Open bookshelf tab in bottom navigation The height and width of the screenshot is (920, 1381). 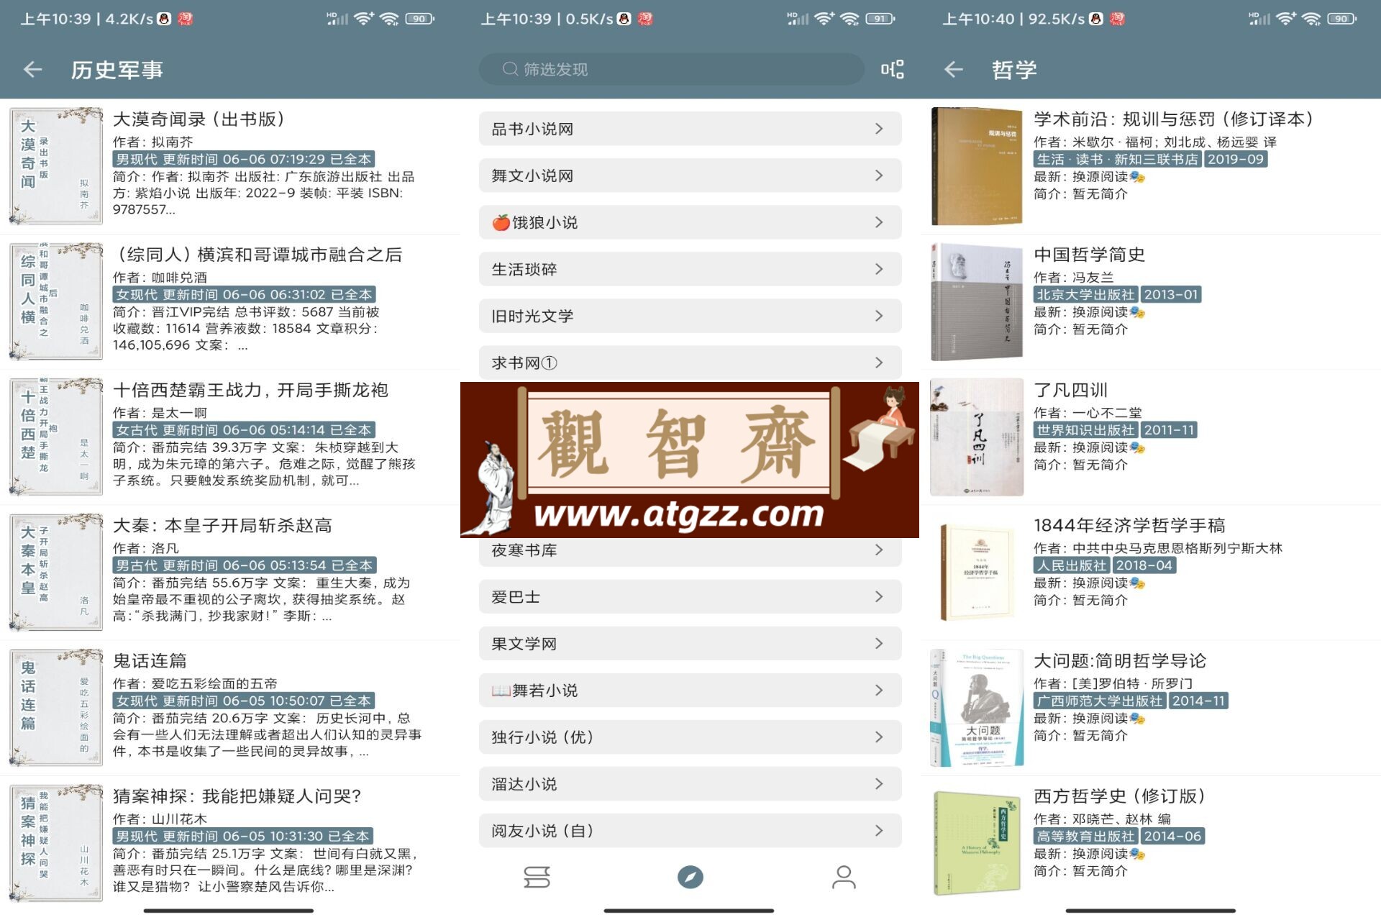[x=537, y=877]
